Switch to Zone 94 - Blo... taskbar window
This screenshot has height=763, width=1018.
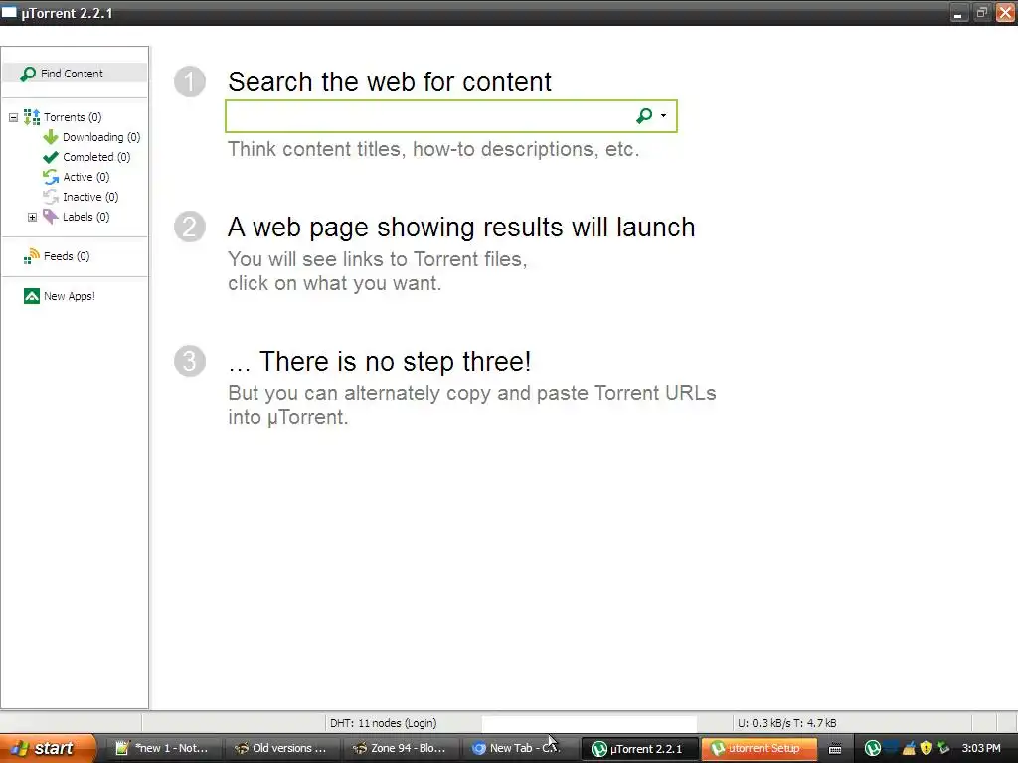click(x=400, y=748)
